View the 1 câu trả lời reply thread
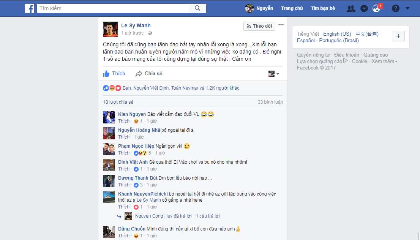The image size is (420, 240). [208, 216]
